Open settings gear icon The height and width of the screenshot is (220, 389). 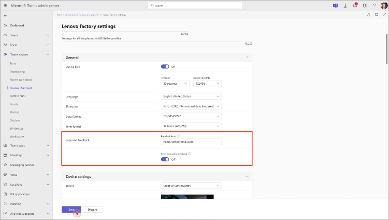point(365,6)
